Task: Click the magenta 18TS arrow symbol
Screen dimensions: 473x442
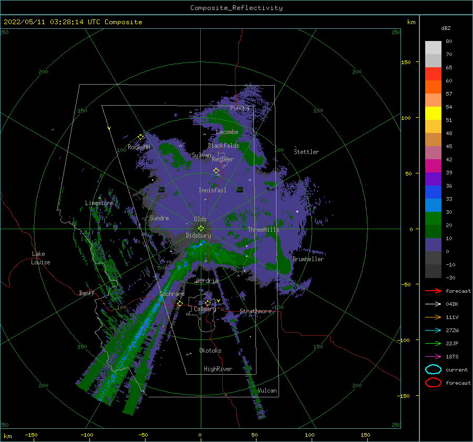Action: coord(433,356)
